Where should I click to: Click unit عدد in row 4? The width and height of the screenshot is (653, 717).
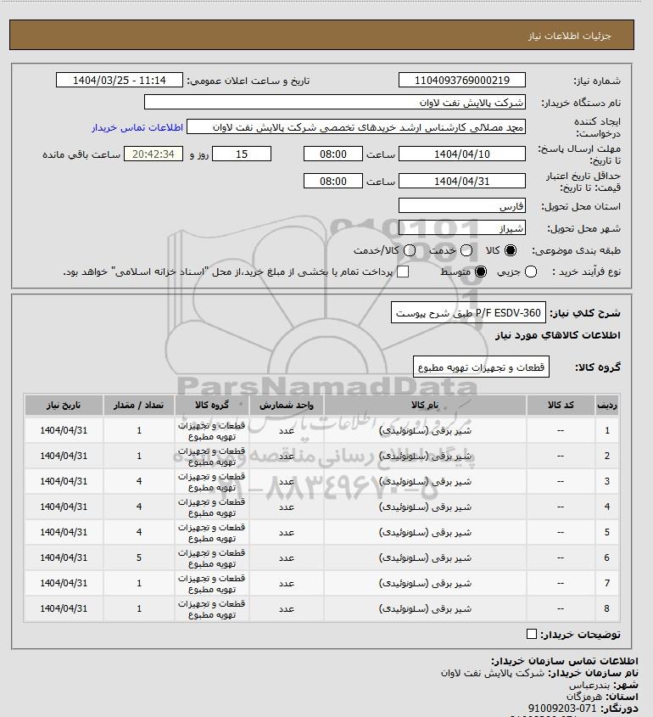pyautogui.click(x=287, y=507)
